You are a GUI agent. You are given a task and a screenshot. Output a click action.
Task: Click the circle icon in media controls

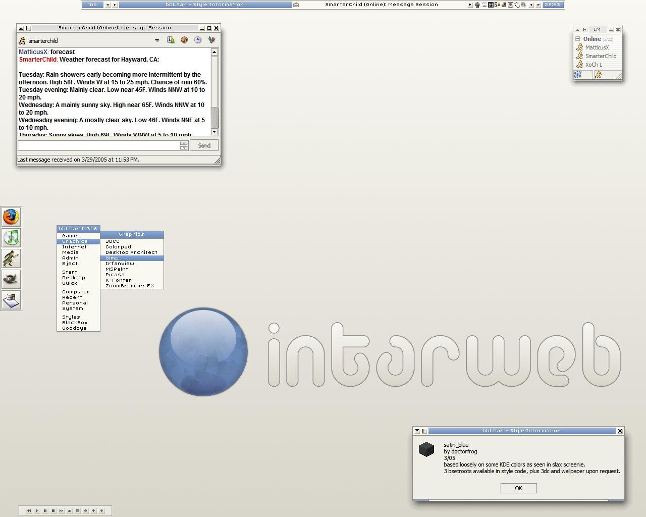(85, 510)
